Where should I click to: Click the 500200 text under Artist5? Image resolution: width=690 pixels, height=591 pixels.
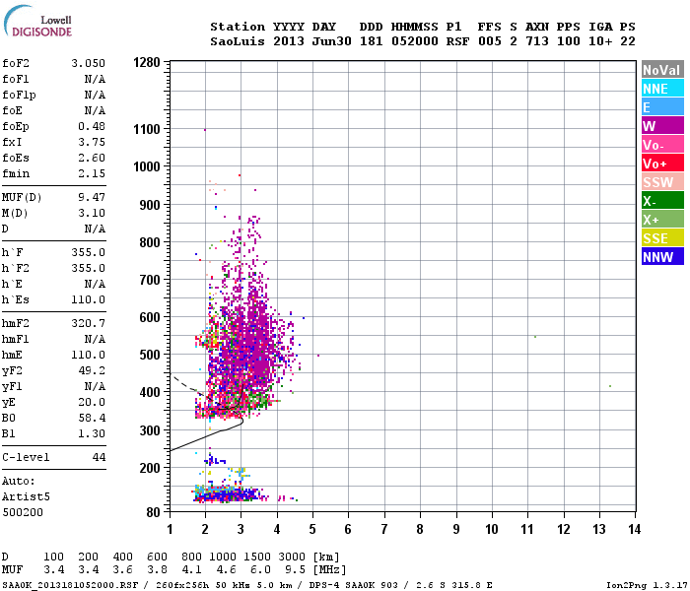point(23,512)
